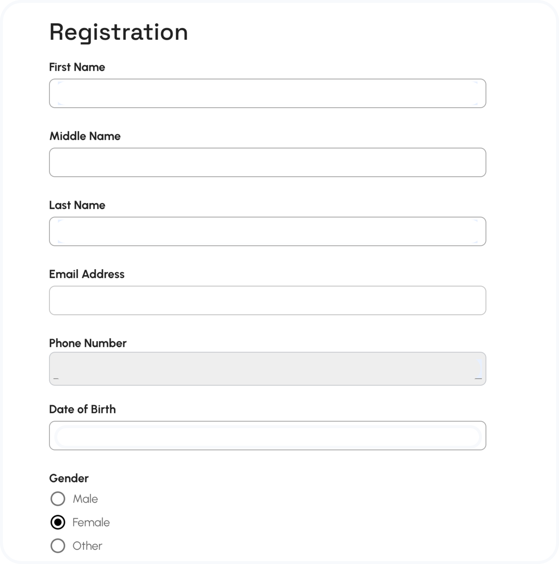Choose the Other gender radio button
The width and height of the screenshot is (559, 564).
click(x=58, y=546)
